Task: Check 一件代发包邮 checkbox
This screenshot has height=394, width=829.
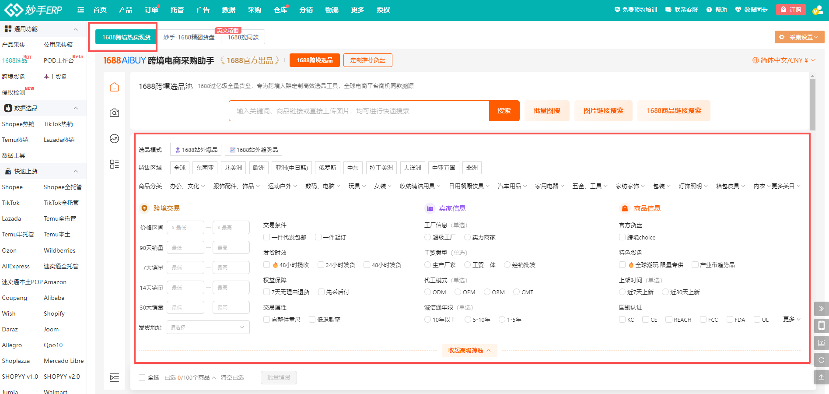Action: click(266, 237)
